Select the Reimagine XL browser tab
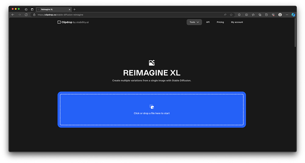This screenshot has width=305, height=163. pos(54,9)
